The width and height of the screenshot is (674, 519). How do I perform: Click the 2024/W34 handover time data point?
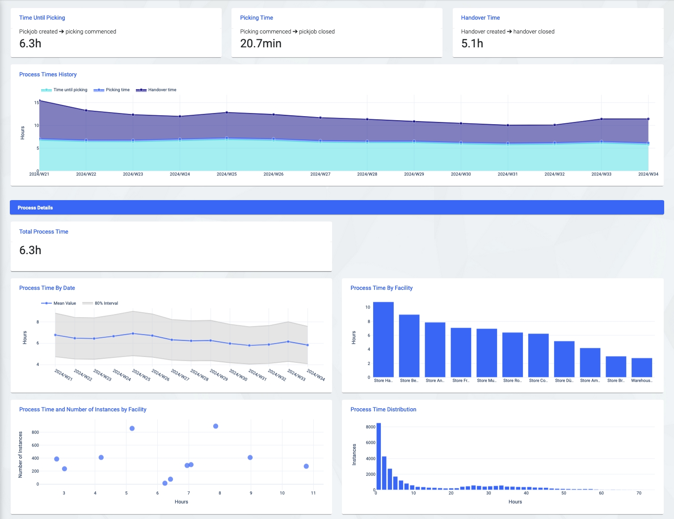click(x=648, y=119)
